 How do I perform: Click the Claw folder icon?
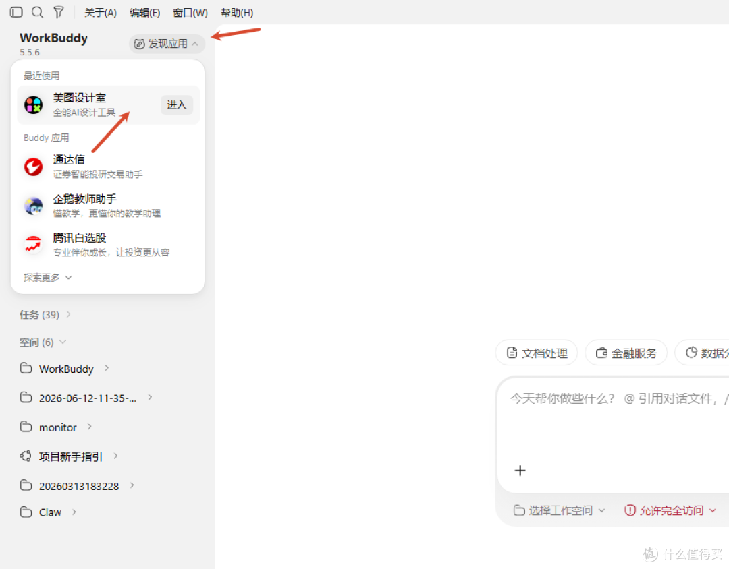(26, 512)
